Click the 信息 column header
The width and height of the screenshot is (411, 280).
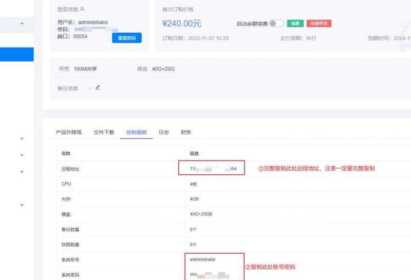point(194,153)
